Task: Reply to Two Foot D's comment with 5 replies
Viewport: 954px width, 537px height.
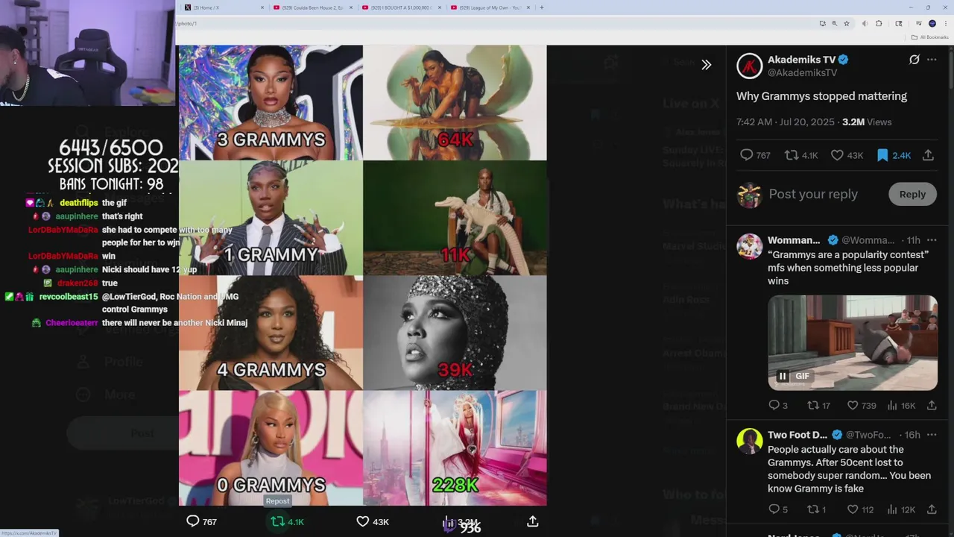Action: (777, 509)
